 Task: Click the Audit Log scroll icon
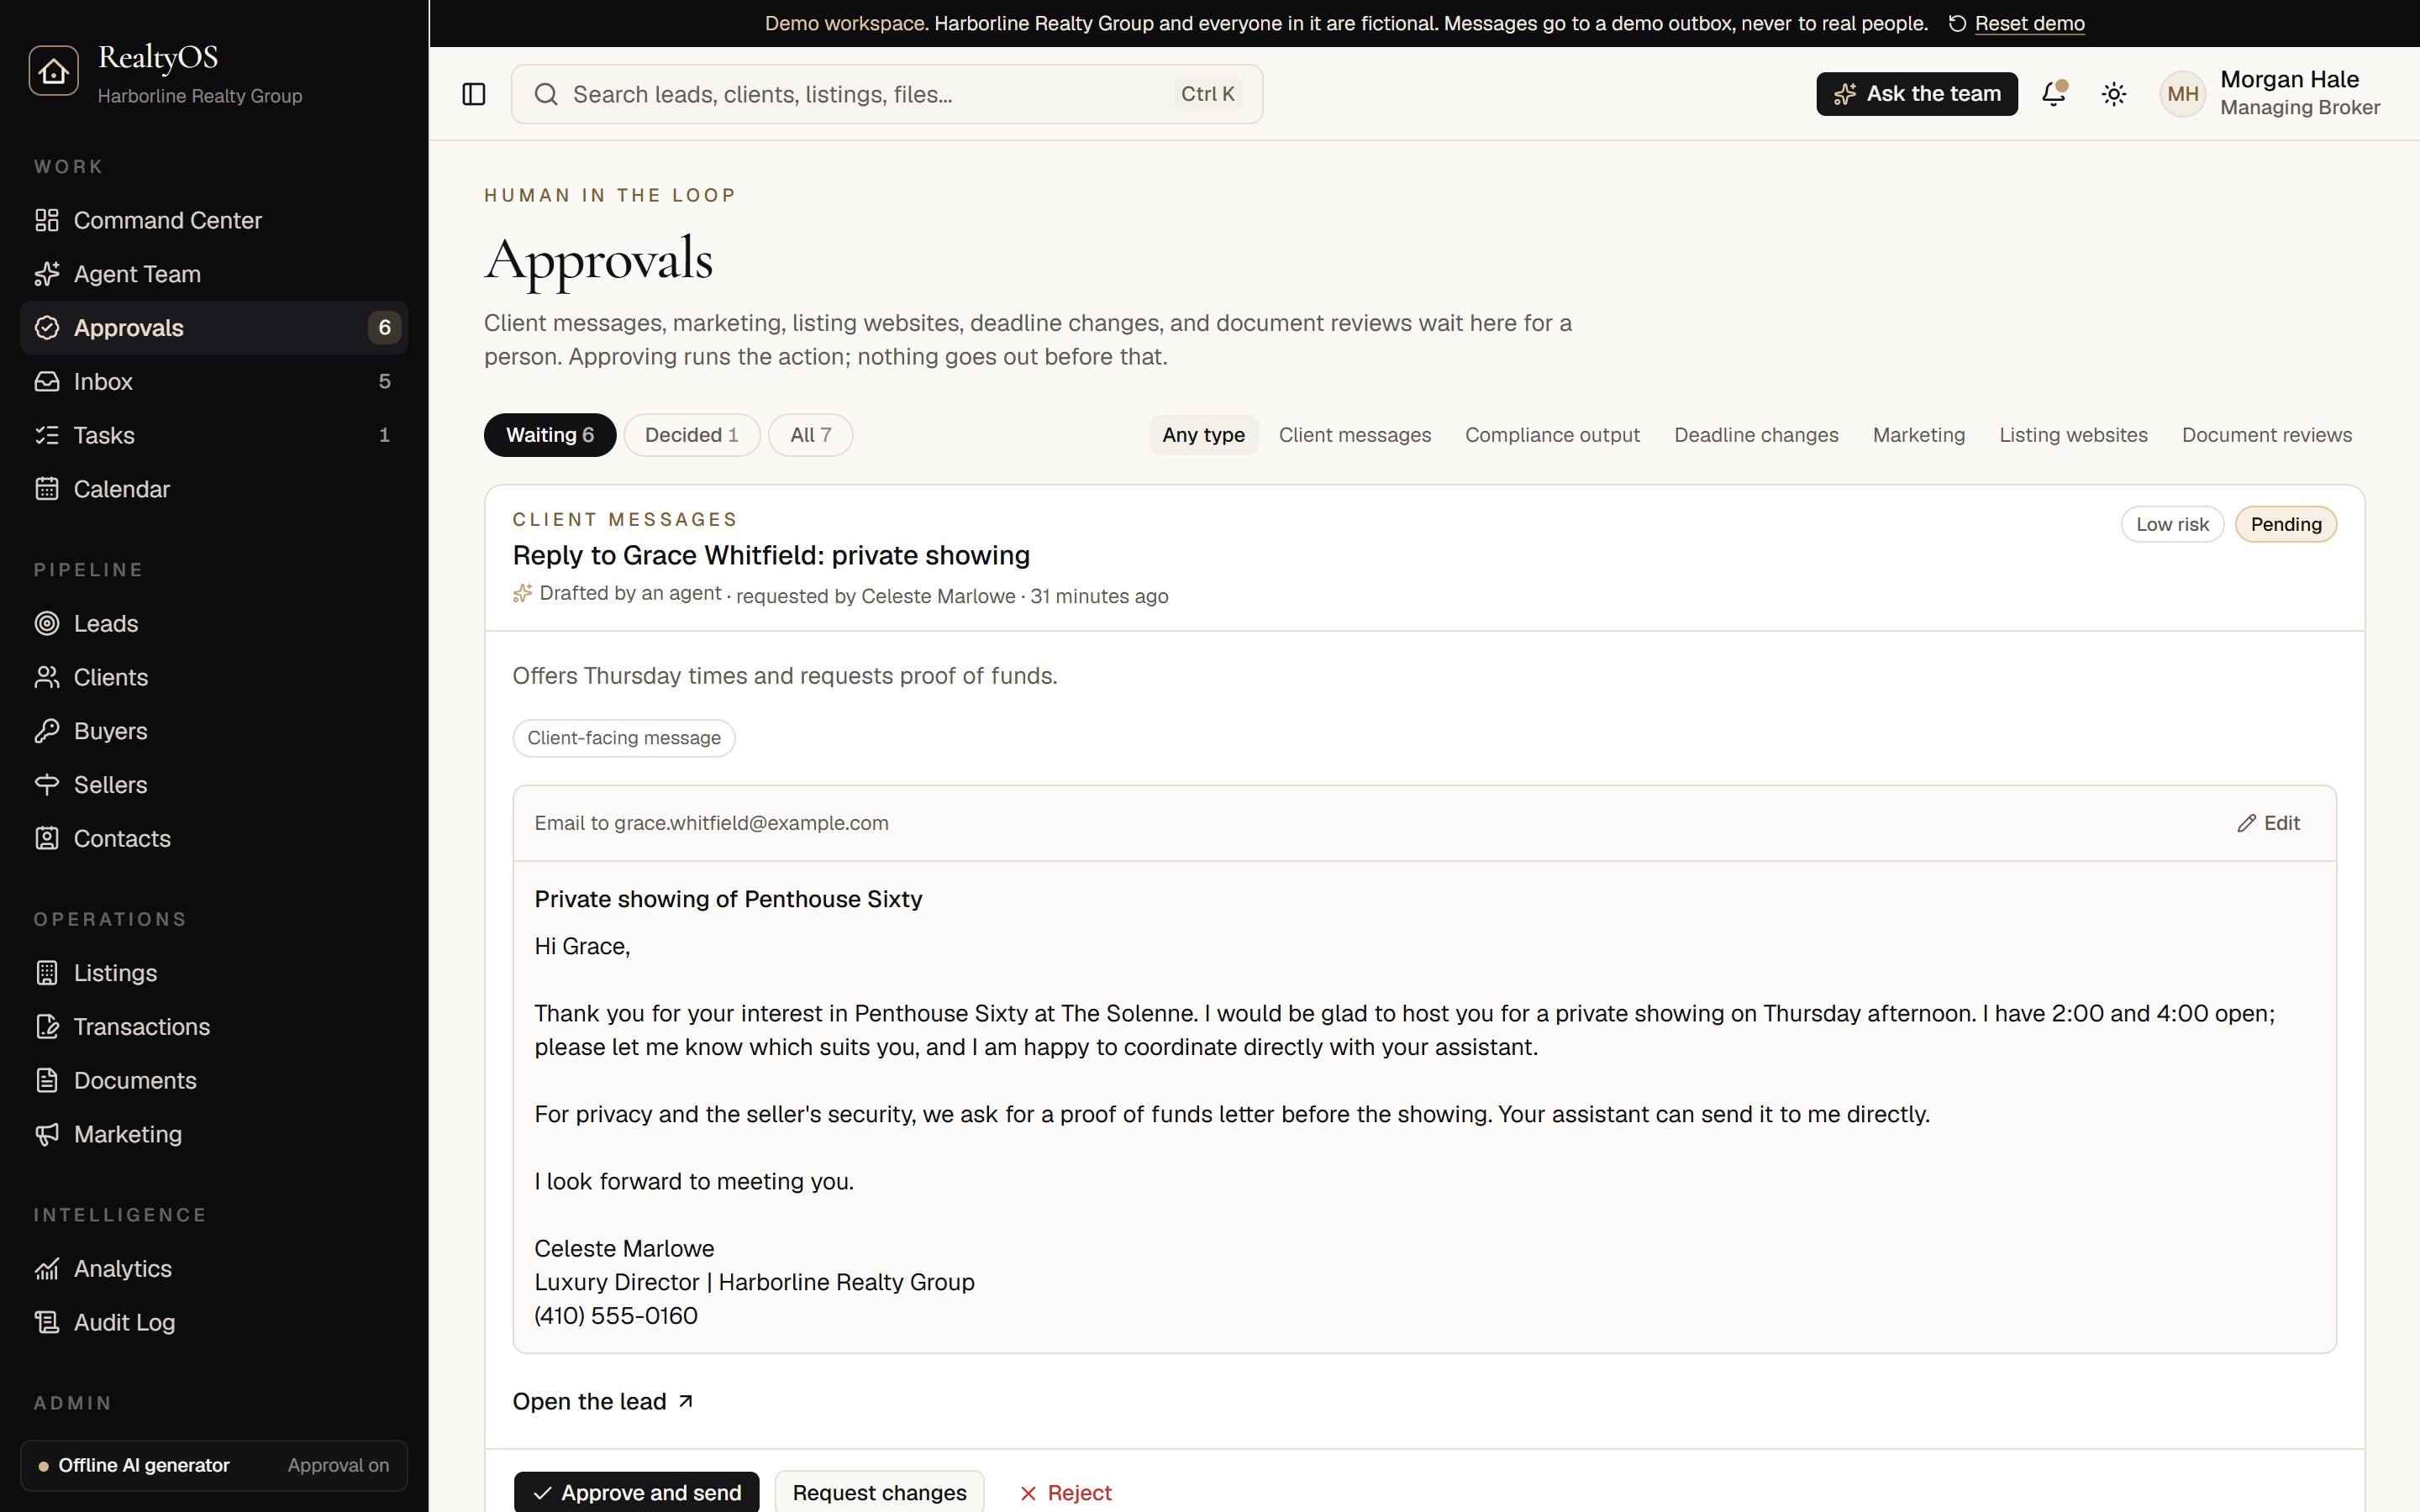[47, 1322]
